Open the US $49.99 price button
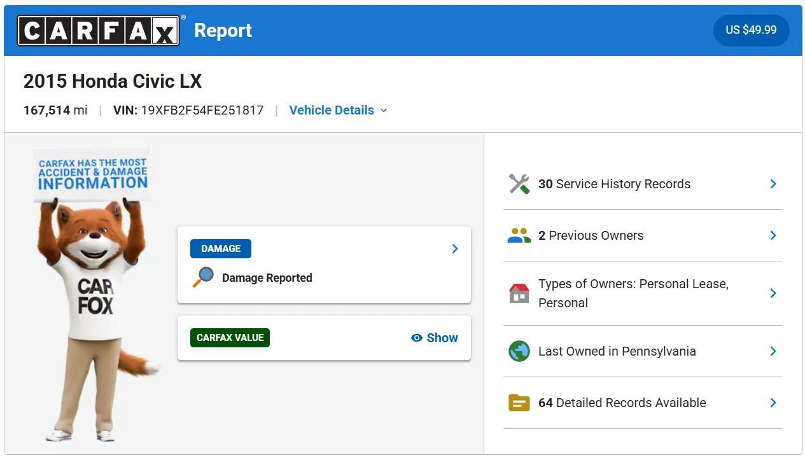The width and height of the screenshot is (805, 458). [x=751, y=30]
